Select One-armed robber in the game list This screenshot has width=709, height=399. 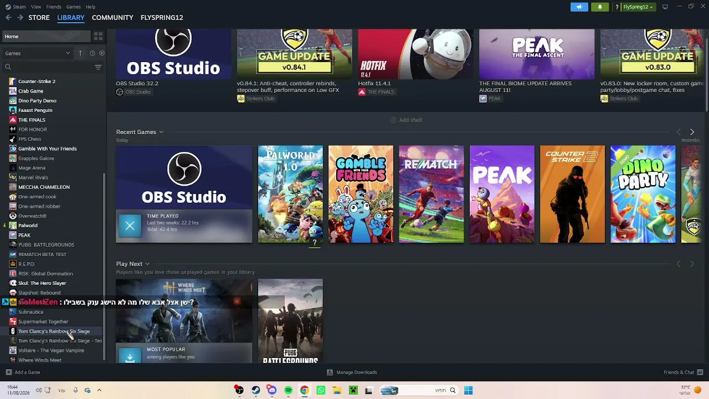point(39,207)
